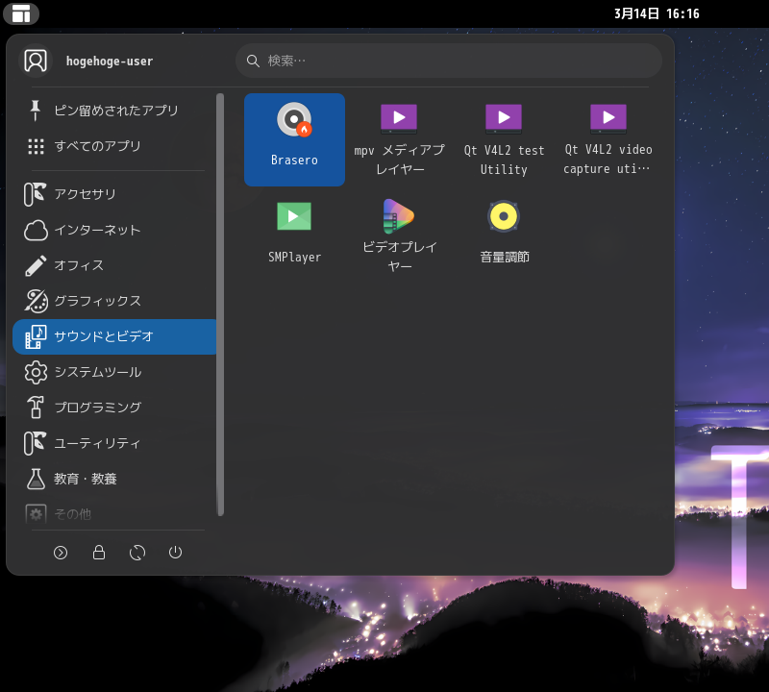This screenshot has height=692, width=769.
Task: Click the category list scrollbar
Action: click(x=220, y=304)
